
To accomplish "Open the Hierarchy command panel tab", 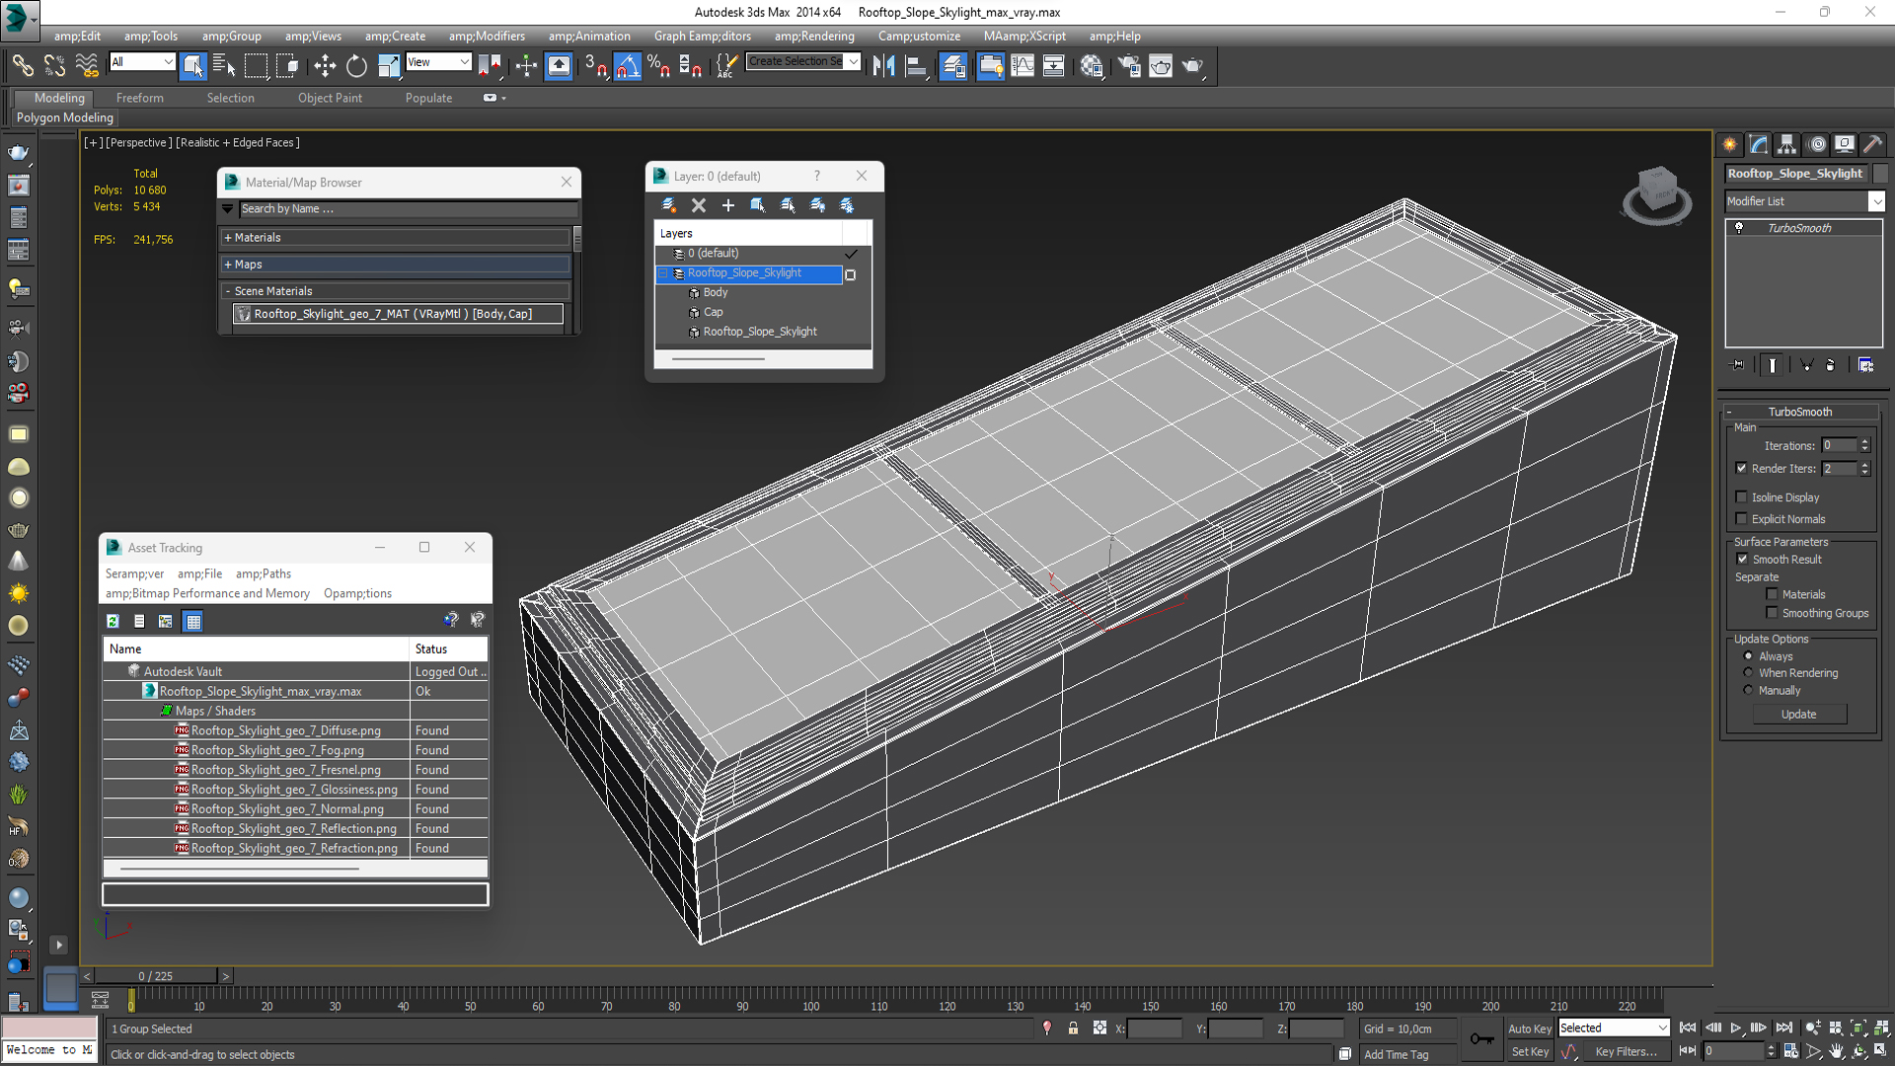I will click(x=1787, y=144).
